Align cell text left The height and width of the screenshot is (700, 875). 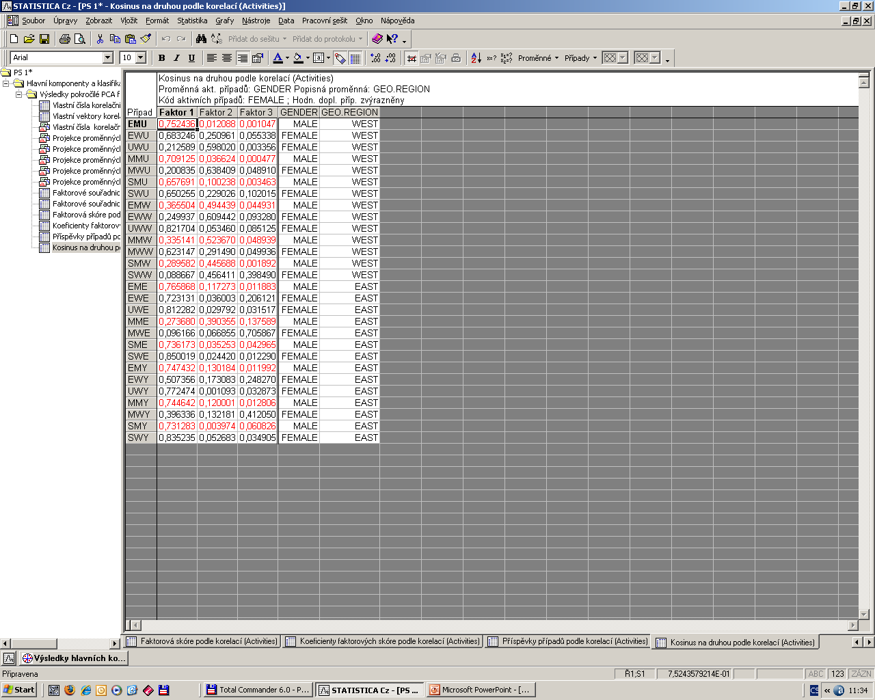click(x=212, y=58)
